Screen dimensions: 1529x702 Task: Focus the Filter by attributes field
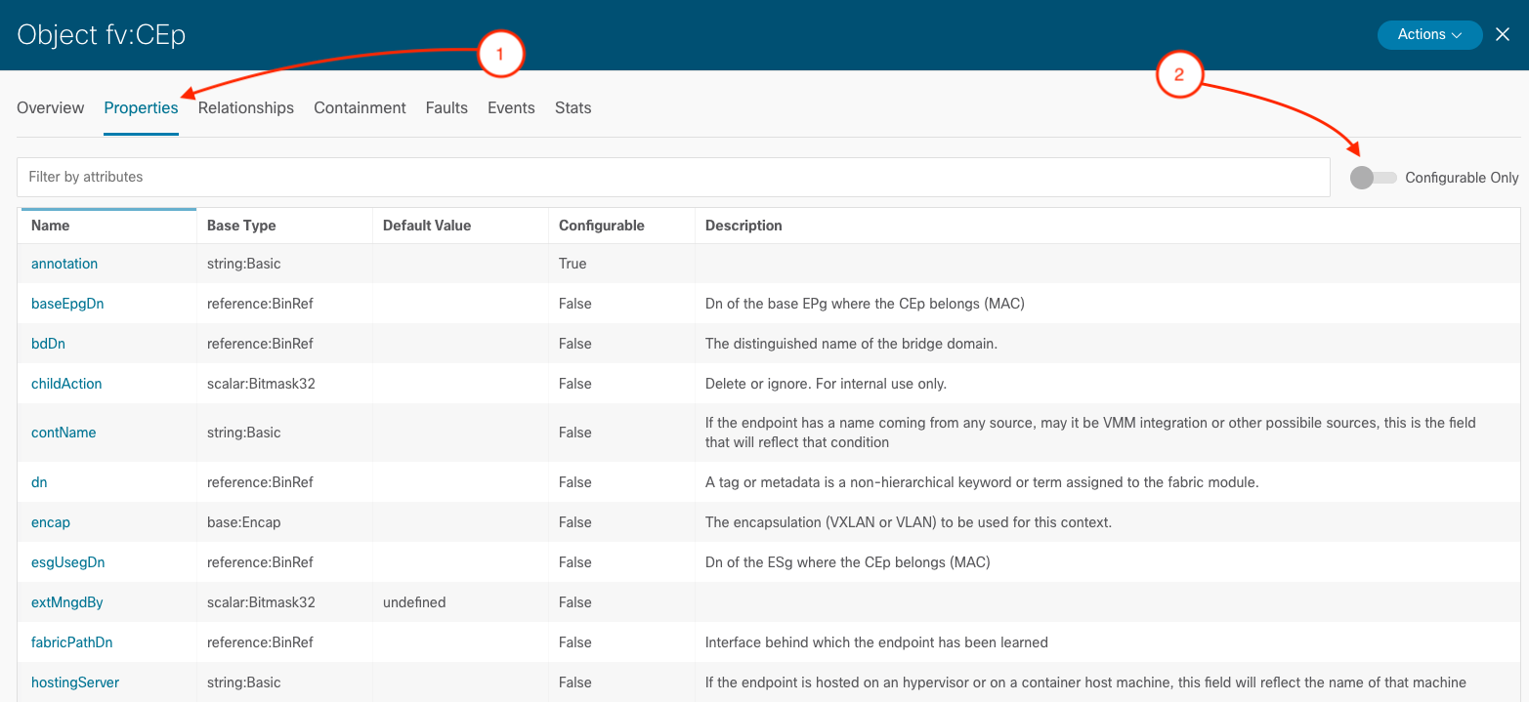coord(673,177)
